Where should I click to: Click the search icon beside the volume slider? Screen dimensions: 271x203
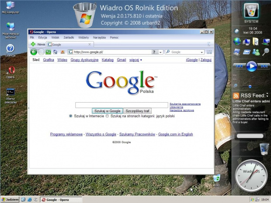[235, 86]
